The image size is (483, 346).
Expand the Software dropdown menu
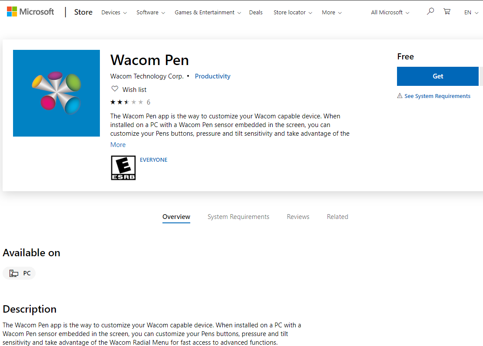151,12
